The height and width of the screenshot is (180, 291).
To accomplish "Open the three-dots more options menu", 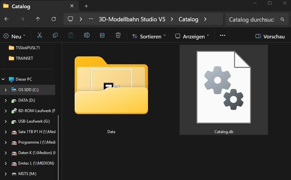I will click(223, 35).
